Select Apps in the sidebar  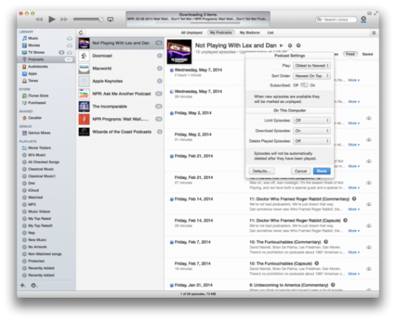click(x=46, y=74)
